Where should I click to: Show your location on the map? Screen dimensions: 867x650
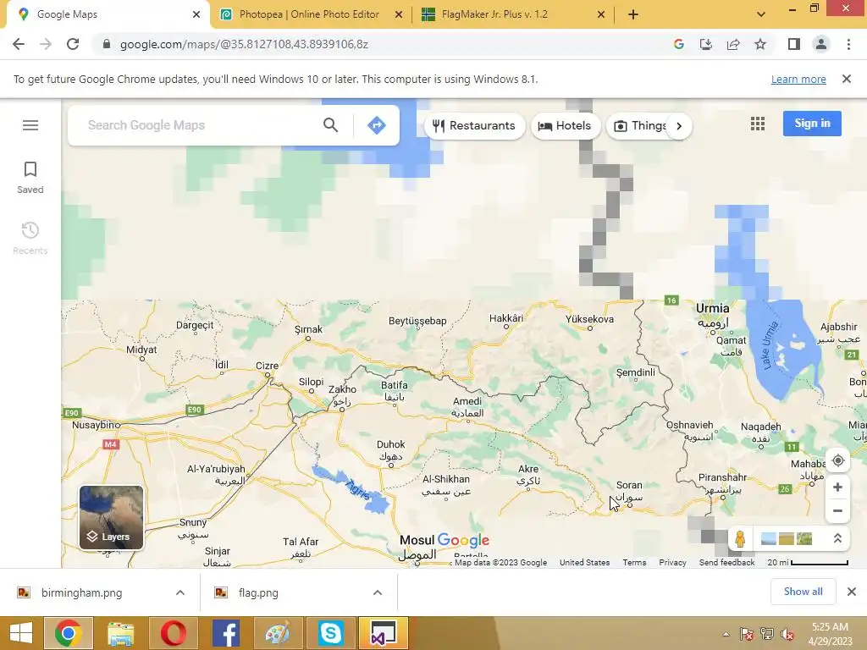[x=837, y=460]
